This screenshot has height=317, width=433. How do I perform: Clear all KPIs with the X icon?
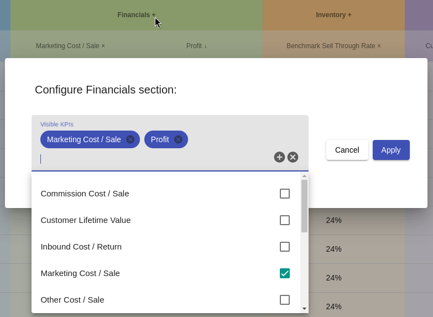(x=293, y=157)
